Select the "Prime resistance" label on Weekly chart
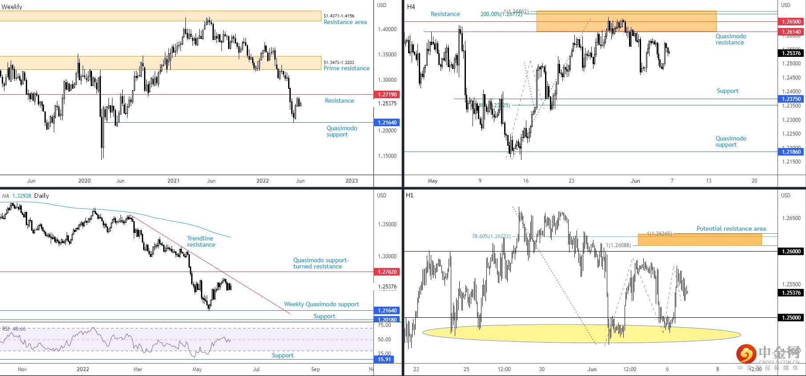Image resolution: width=806 pixels, height=376 pixels. (346, 68)
